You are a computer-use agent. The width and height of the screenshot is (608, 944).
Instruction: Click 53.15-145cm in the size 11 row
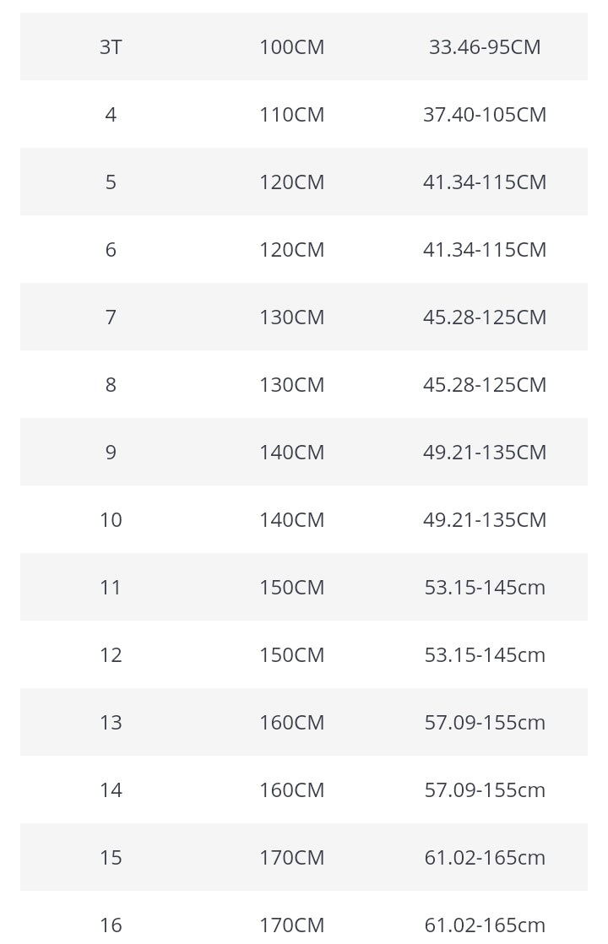(x=485, y=588)
